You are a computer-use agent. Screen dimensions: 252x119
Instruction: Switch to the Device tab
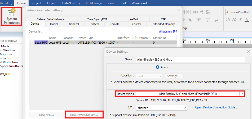coord(35,24)
